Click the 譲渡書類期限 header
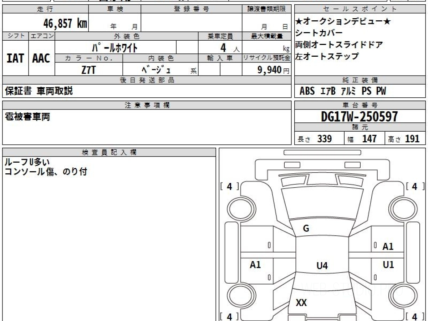Viewport: 428px width, 321px height. [x=266, y=9]
